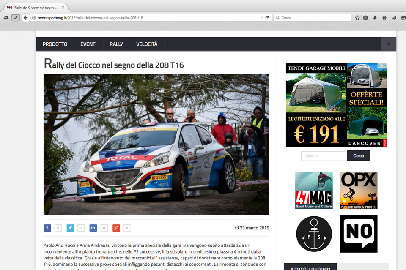Click the private-mode mask icon left of toolbar
The height and width of the screenshot is (270, 406).
pos(6,18)
